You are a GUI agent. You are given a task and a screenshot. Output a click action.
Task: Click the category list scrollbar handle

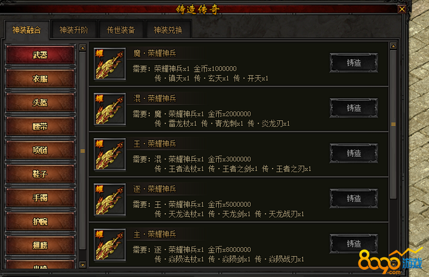(x=83, y=151)
